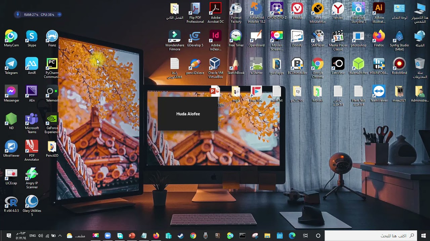Select Flip PDF Professional icon
This screenshot has height=241, width=430.
pos(195,13)
